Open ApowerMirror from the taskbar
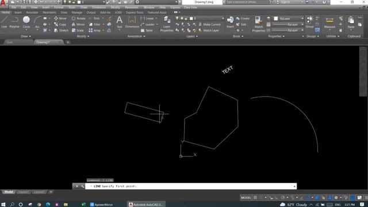The image size is (368, 207). tap(102, 205)
